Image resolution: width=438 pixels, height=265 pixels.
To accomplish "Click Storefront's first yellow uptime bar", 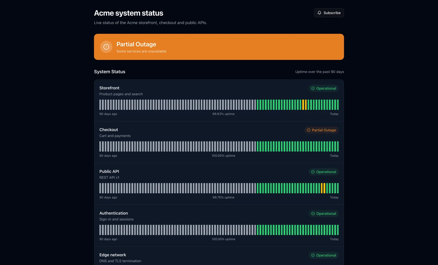I will (x=303, y=105).
